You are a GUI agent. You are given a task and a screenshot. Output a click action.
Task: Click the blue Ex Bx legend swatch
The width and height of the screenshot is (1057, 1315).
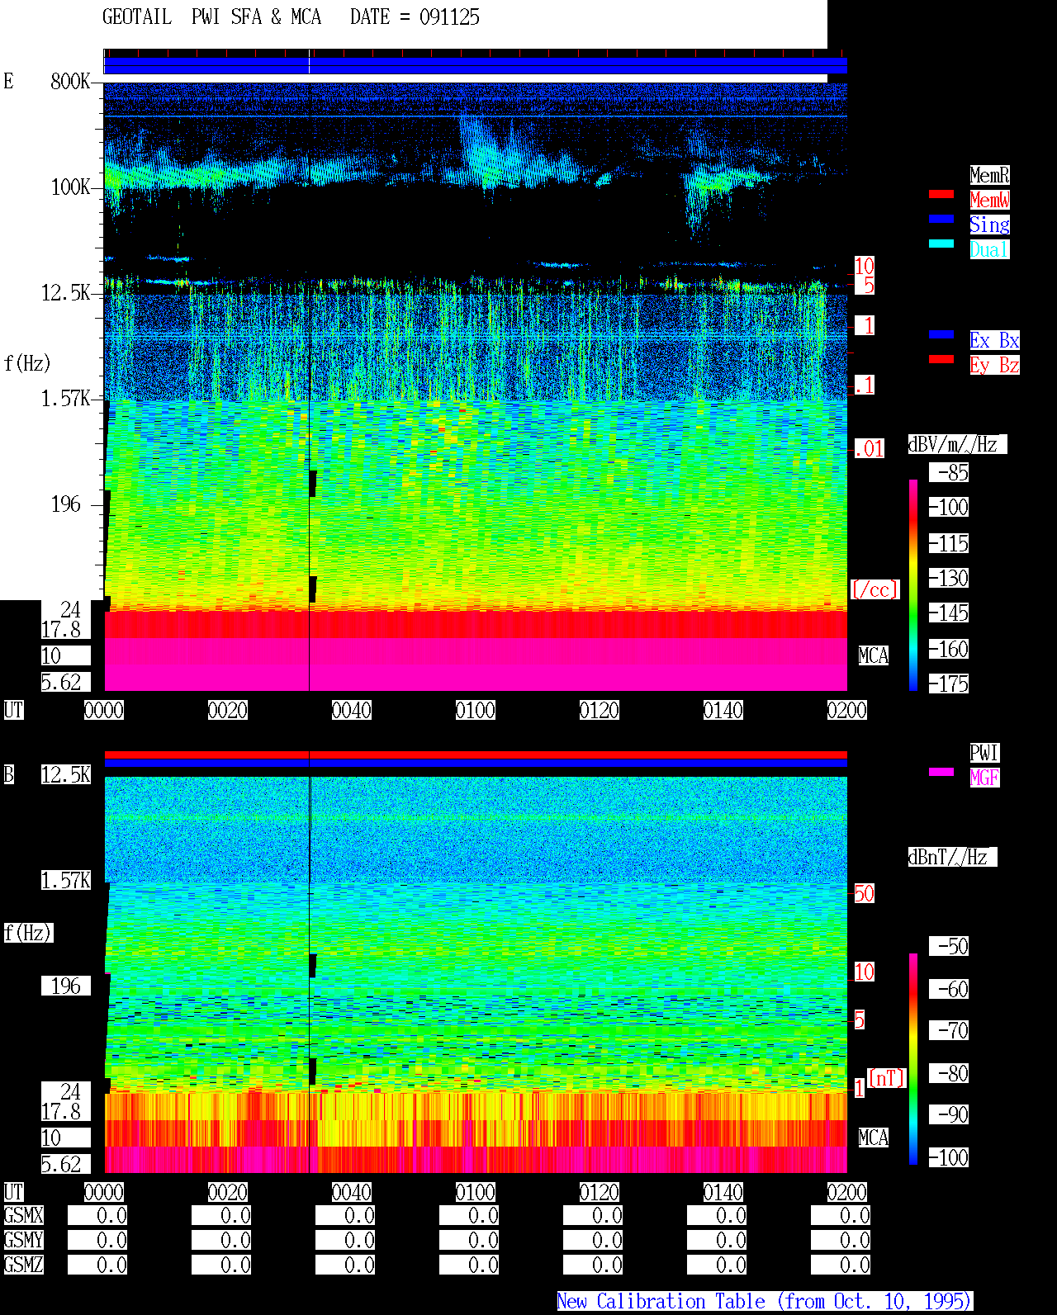pyautogui.click(x=941, y=334)
